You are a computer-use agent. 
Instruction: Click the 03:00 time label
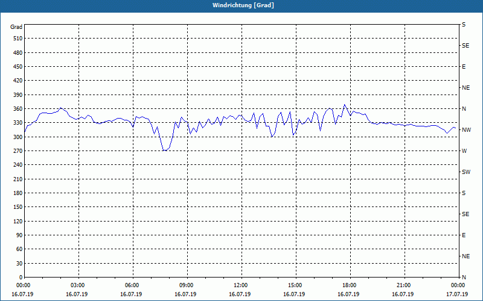pyautogui.click(x=78, y=285)
